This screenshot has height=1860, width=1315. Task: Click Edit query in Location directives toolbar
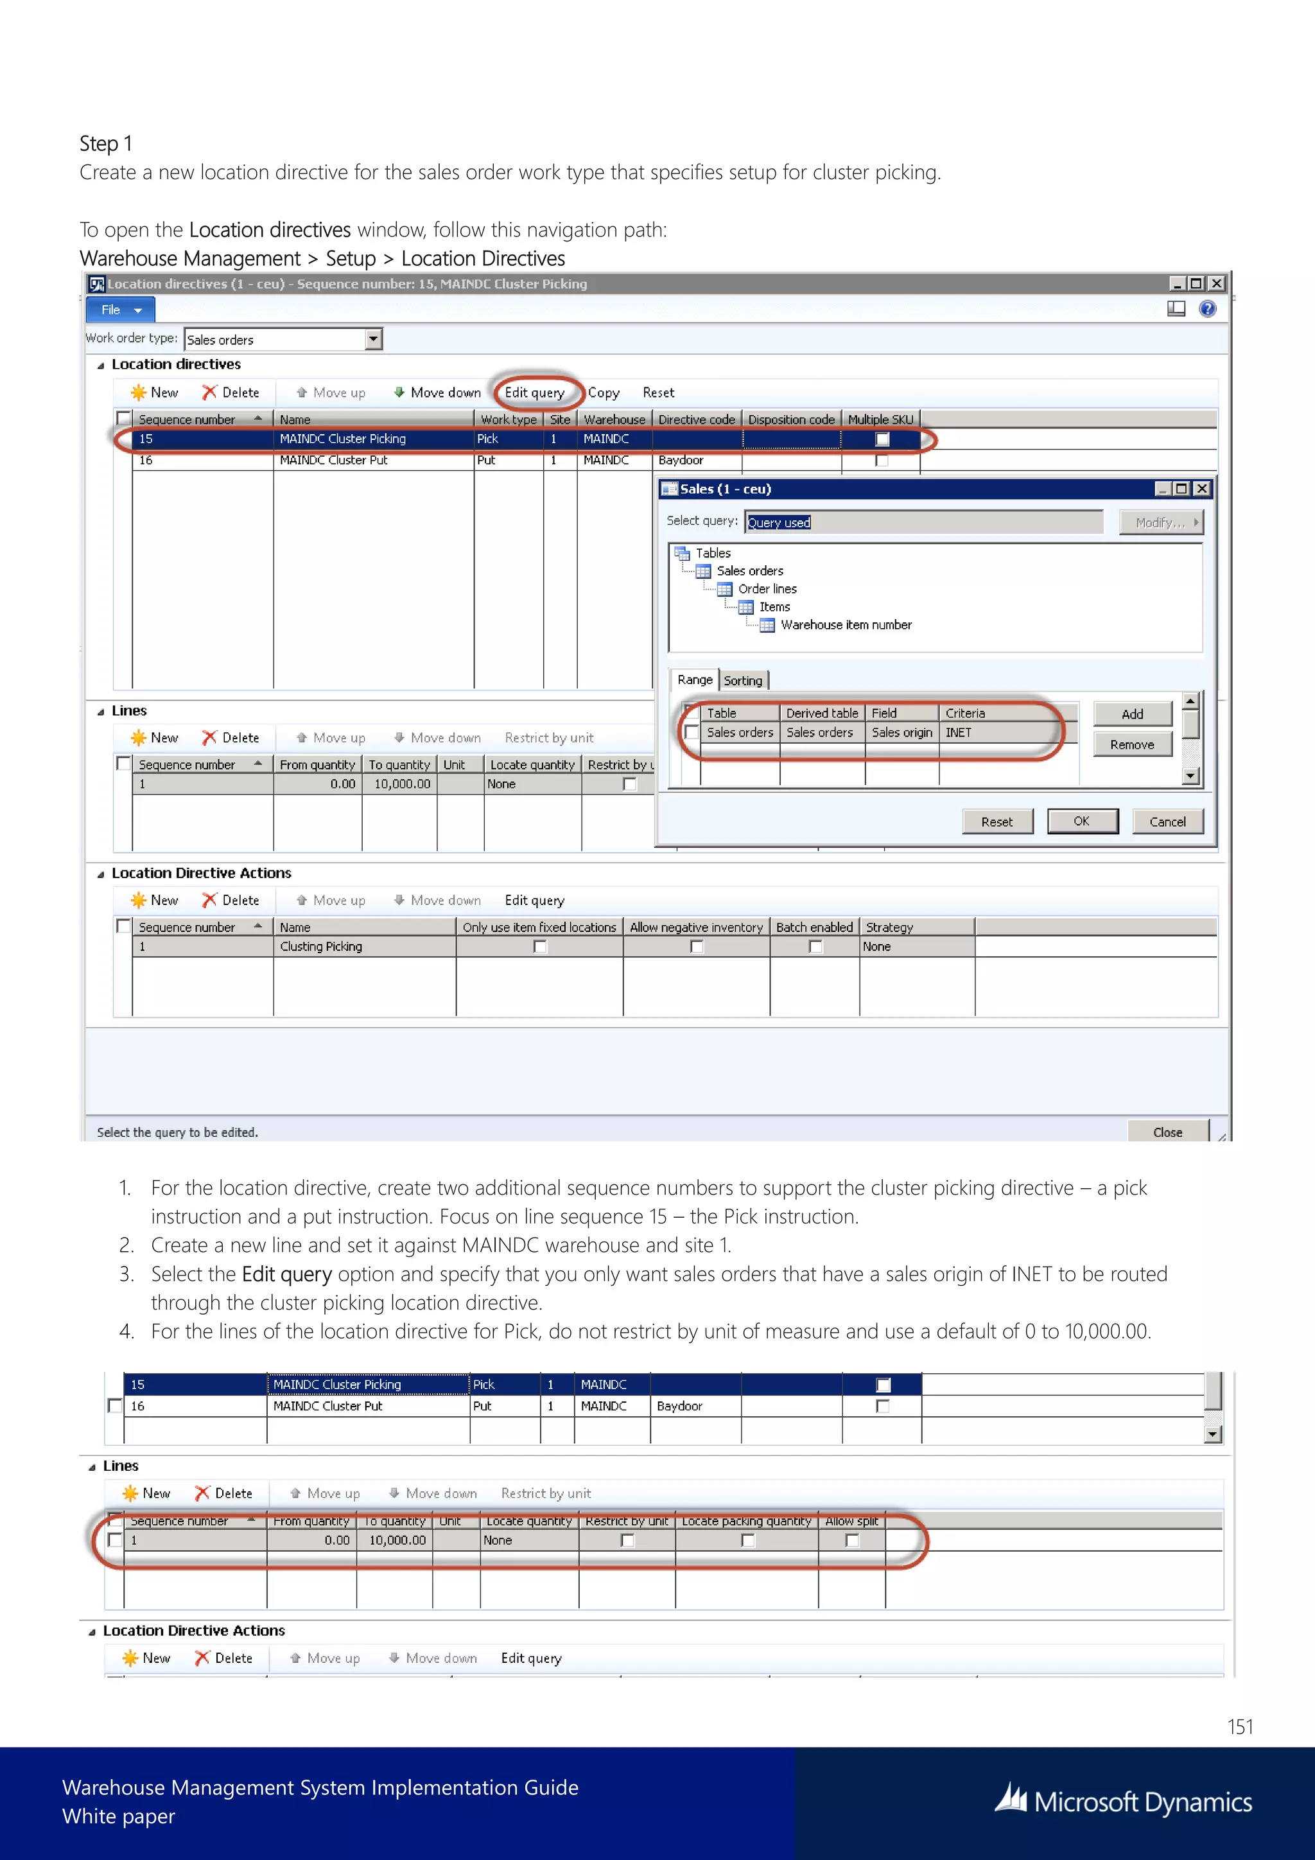[x=534, y=392]
